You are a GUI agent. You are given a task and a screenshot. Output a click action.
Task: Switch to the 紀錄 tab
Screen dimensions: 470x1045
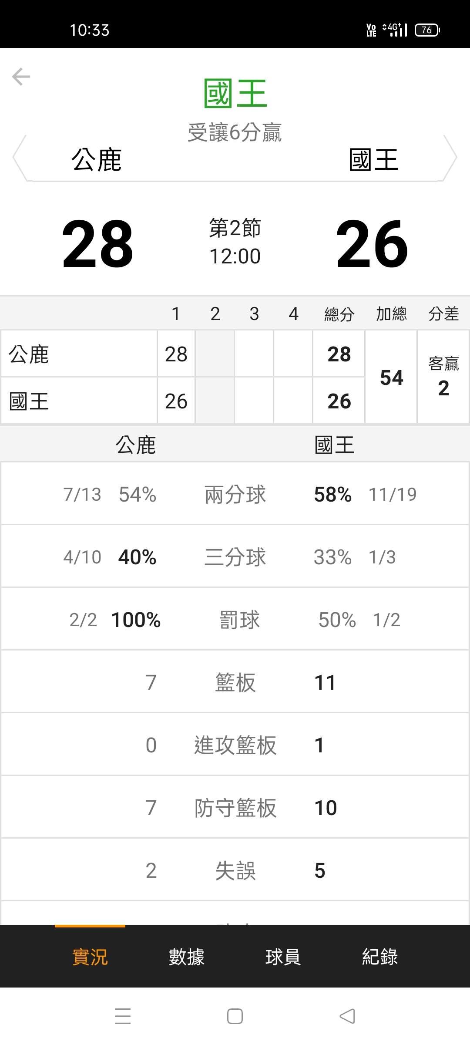point(379,957)
